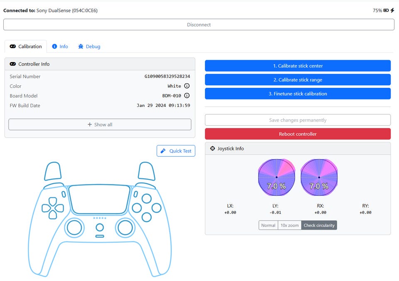Viewport: 399px width, 281px height.
Task: Click the Sony DualSense connected device text
Action: pyautogui.click(x=67, y=10)
